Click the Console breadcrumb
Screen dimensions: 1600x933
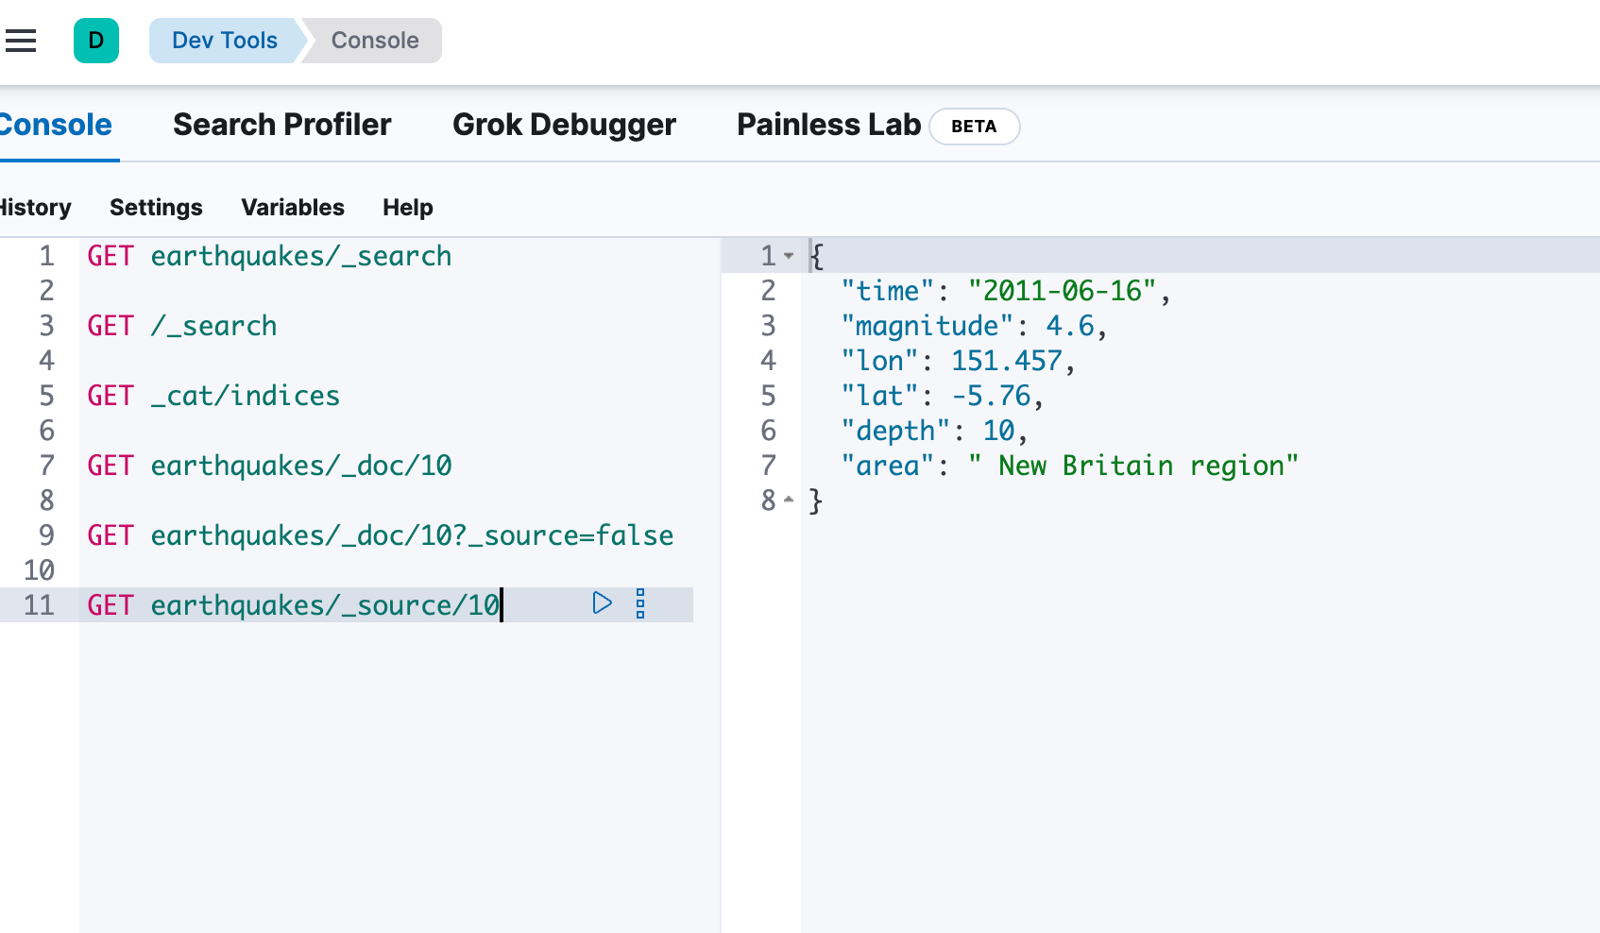click(x=375, y=41)
